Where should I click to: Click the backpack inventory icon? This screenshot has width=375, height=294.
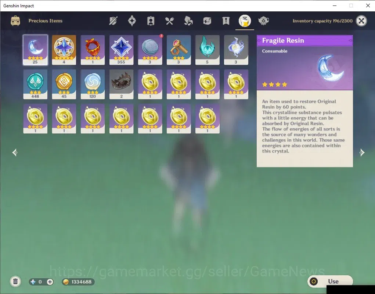click(x=15, y=21)
